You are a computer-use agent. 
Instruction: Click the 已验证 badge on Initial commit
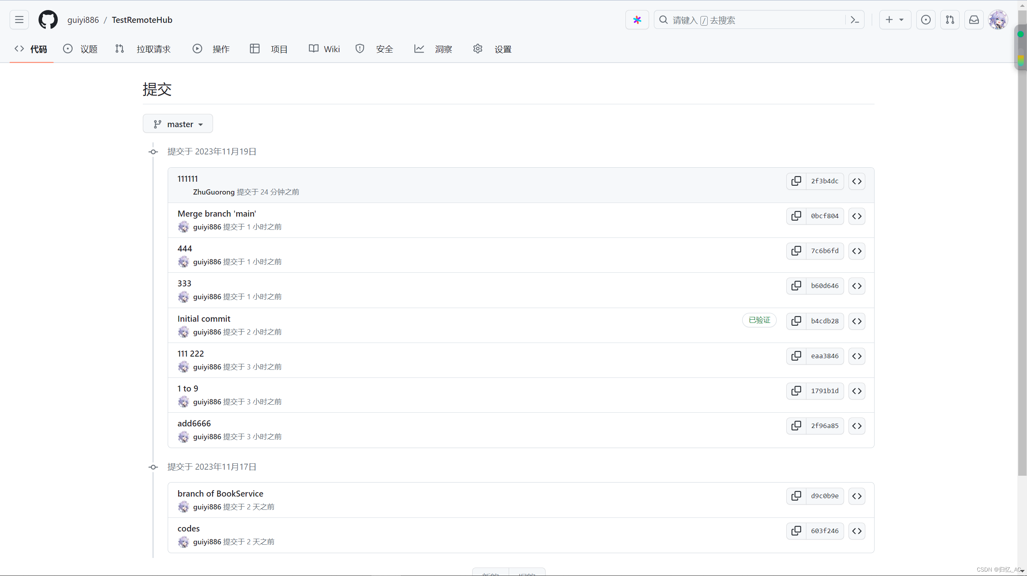(759, 320)
